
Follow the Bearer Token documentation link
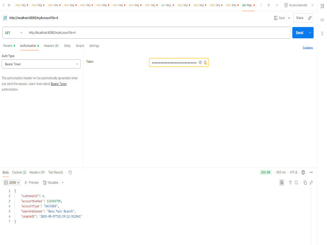click(59, 84)
